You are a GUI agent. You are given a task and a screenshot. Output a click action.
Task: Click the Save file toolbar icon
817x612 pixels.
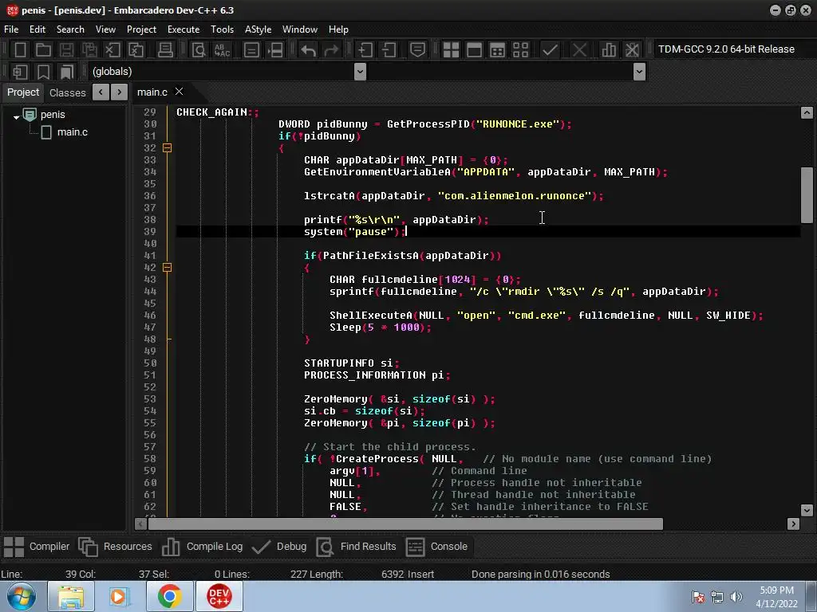[x=66, y=50]
